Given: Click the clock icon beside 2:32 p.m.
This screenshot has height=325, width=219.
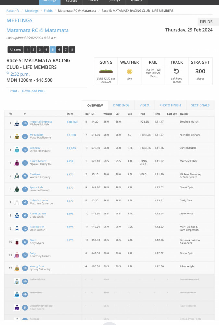Looking at the screenshot, I should pyautogui.click(x=8, y=73).
